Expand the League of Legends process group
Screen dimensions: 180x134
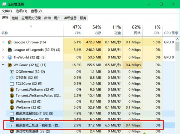pos(3,50)
